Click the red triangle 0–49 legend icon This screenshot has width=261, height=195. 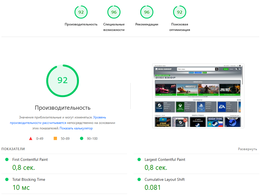click(31, 139)
